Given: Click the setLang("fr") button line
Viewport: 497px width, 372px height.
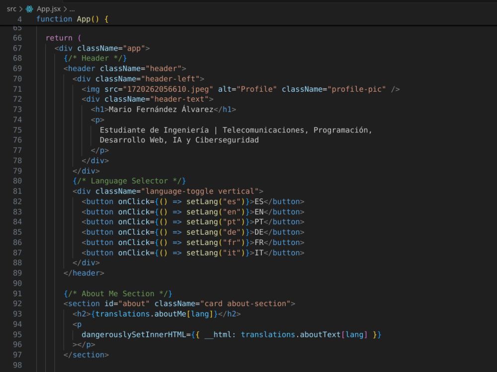Looking at the screenshot, I should (x=193, y=243).
